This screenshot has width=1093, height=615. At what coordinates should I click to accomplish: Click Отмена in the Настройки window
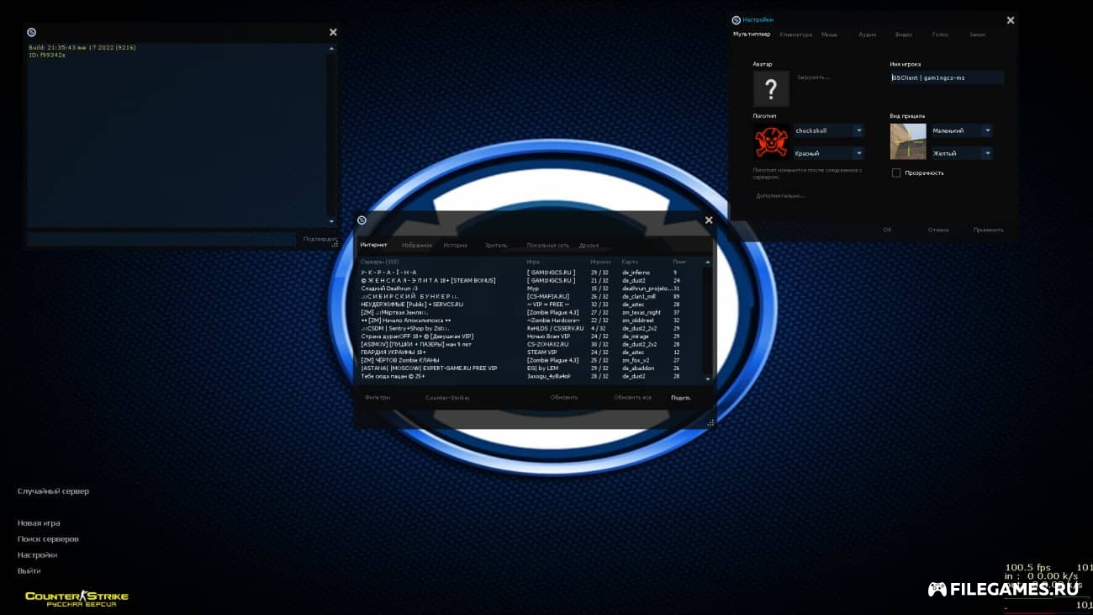tap(938, 230)
